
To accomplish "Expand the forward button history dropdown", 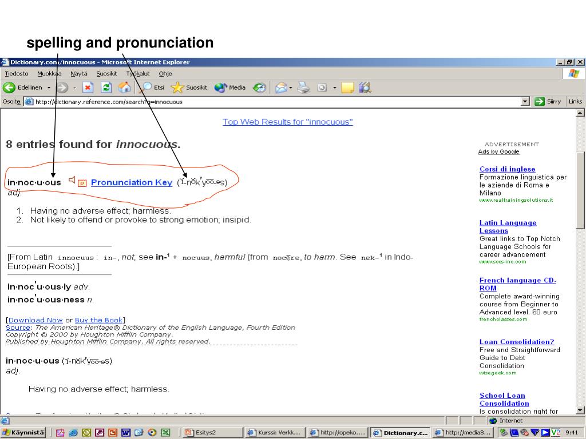I will (74, 87).
